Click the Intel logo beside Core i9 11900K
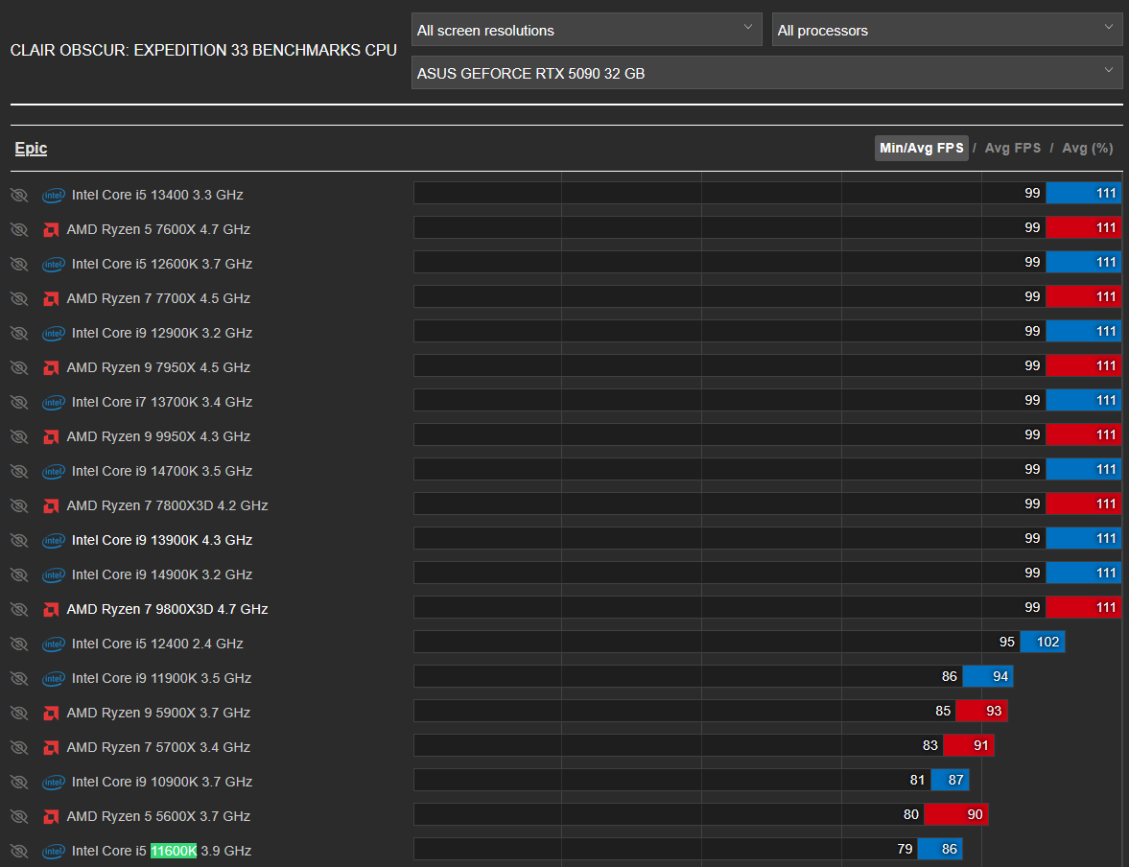Viewport: 1129px width, 867px height. [54, 679]
